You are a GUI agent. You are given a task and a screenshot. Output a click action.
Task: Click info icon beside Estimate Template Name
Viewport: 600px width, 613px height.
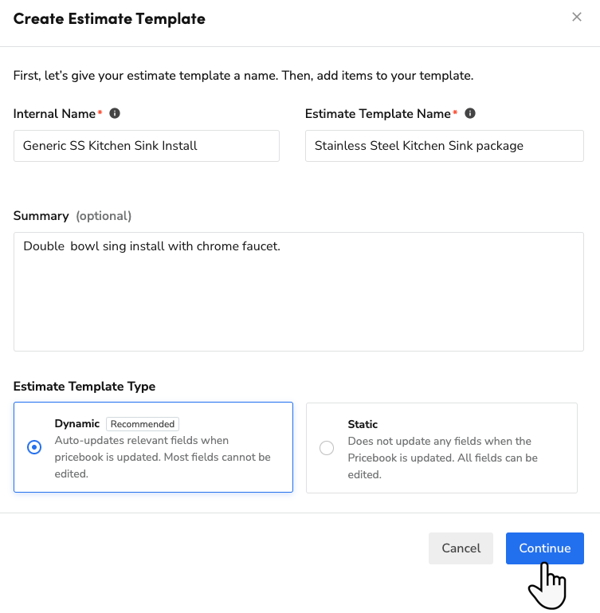(x=470, y=113)
